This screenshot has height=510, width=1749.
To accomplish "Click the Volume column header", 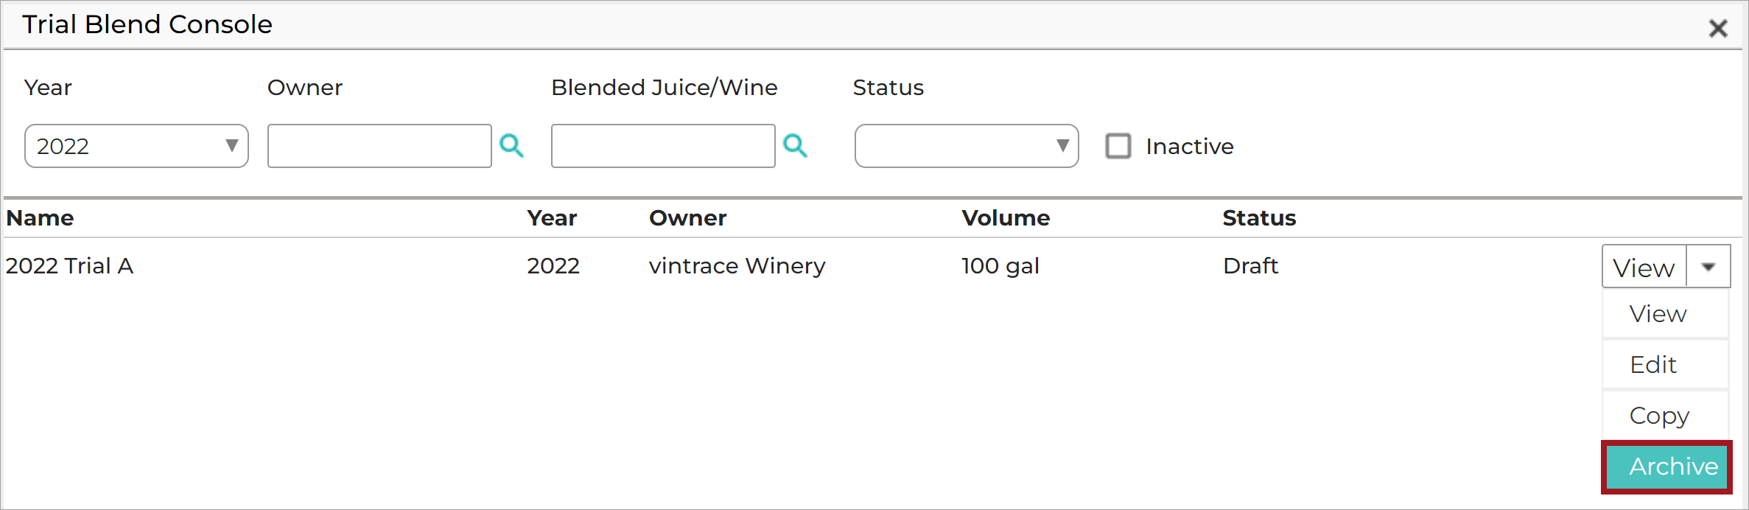I will (x=1006, y=218).
